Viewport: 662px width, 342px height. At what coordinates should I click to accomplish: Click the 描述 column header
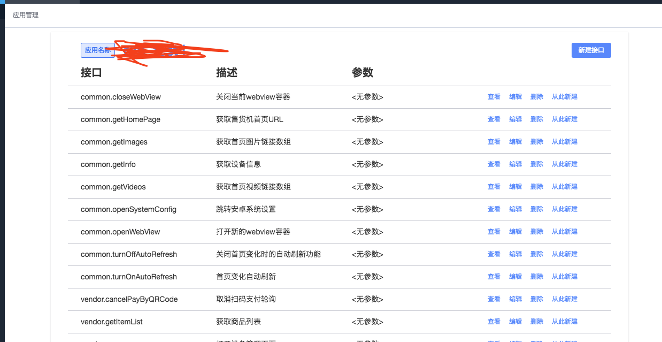(227, 73)
